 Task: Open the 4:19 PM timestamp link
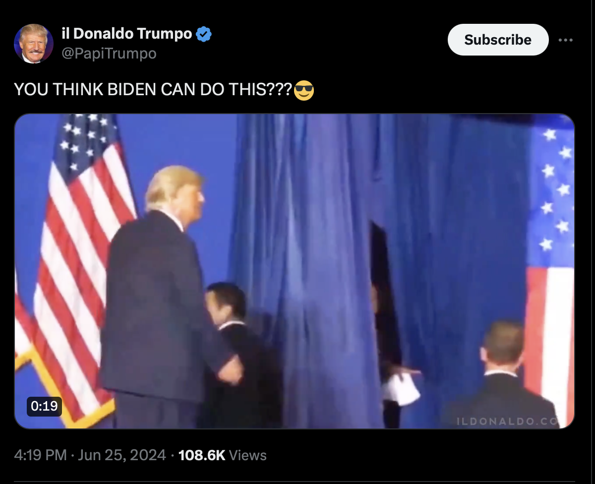41,455
